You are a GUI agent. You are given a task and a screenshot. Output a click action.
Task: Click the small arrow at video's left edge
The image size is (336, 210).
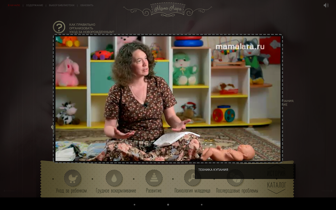point(52,127)
